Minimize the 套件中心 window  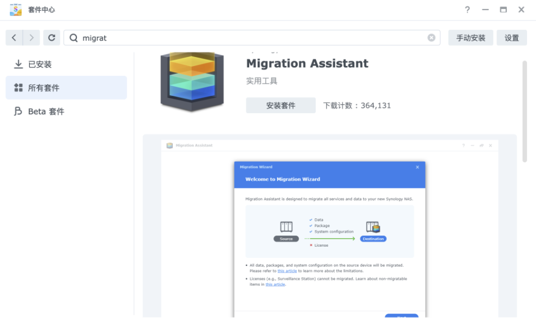click(485, 10)
